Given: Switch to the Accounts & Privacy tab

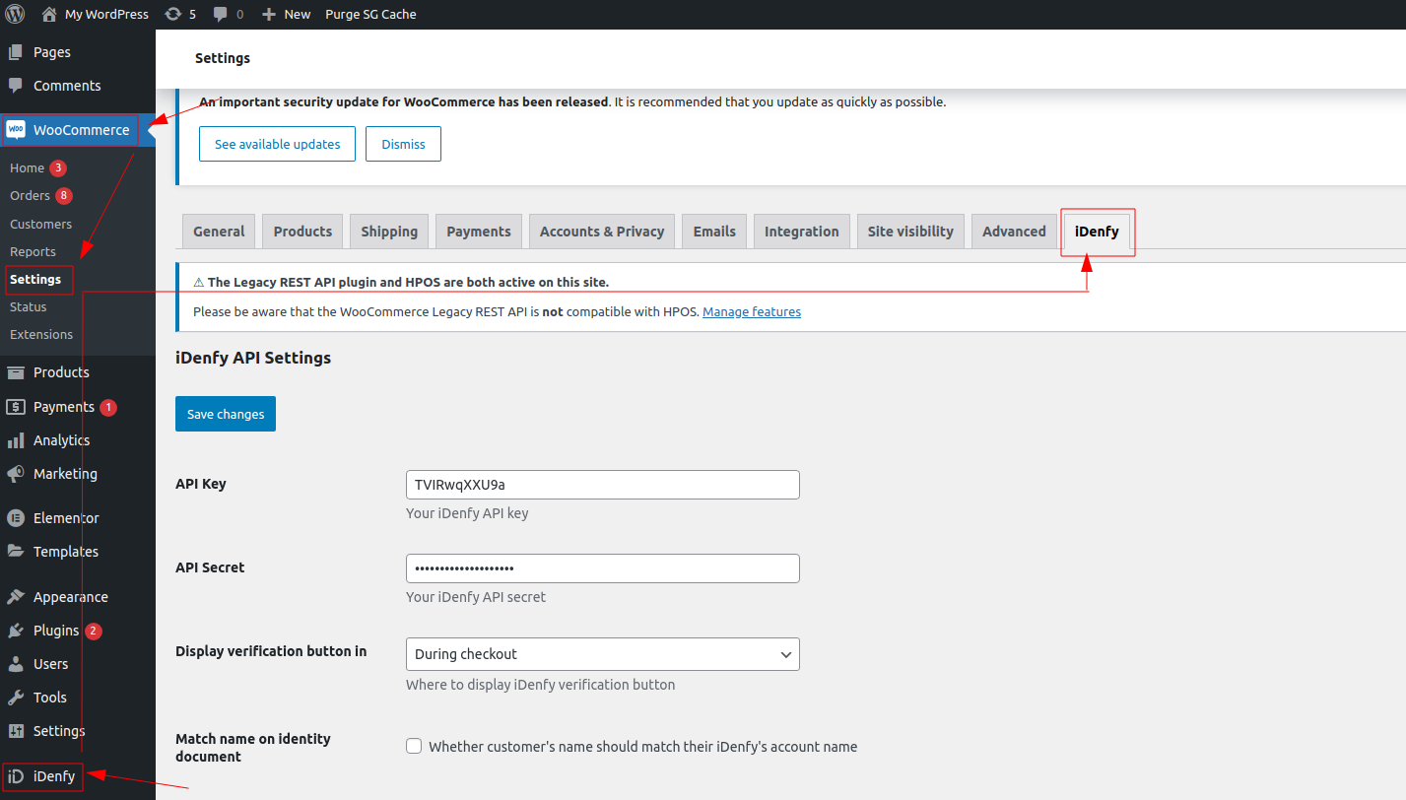Looking at the screenshot, I should click(601, 231).
